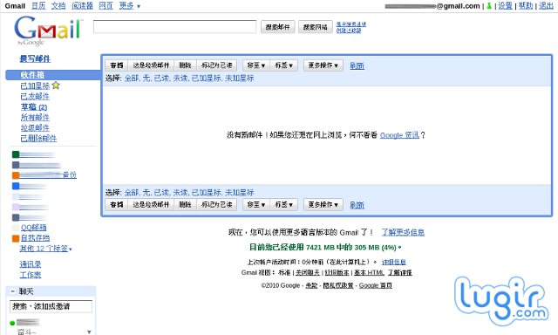
Task: Click the 刷新 link in the upper toolbar
Action: [x=357, y=65]
